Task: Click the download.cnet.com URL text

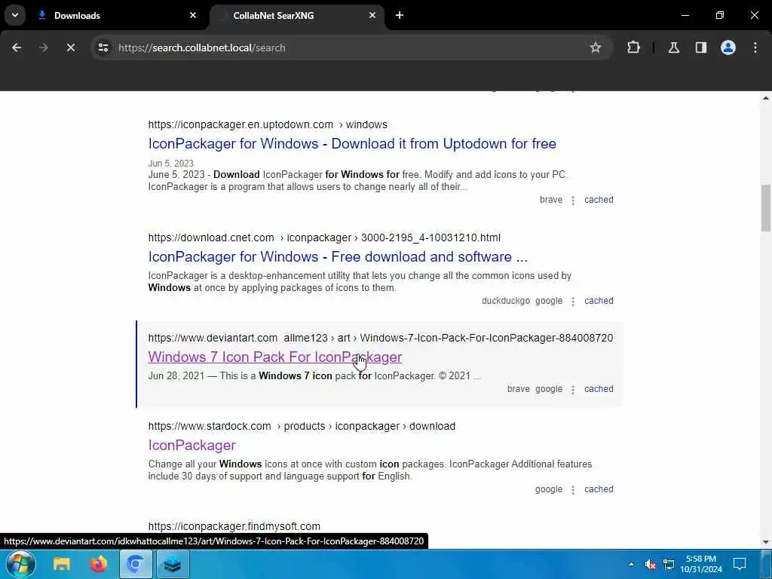Action: [211, 237]
